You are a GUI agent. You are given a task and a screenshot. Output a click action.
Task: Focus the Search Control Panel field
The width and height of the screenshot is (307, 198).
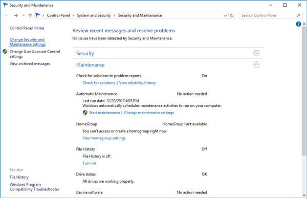pos(268,15)
